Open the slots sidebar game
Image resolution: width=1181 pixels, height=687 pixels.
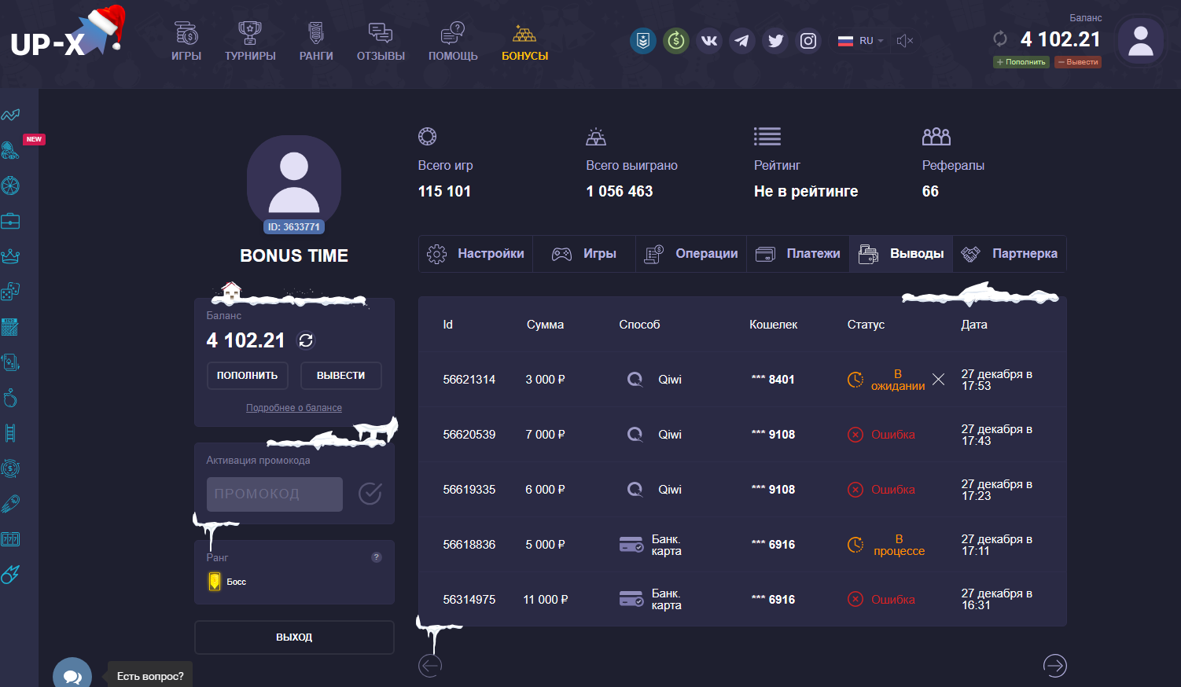(10, 539)
